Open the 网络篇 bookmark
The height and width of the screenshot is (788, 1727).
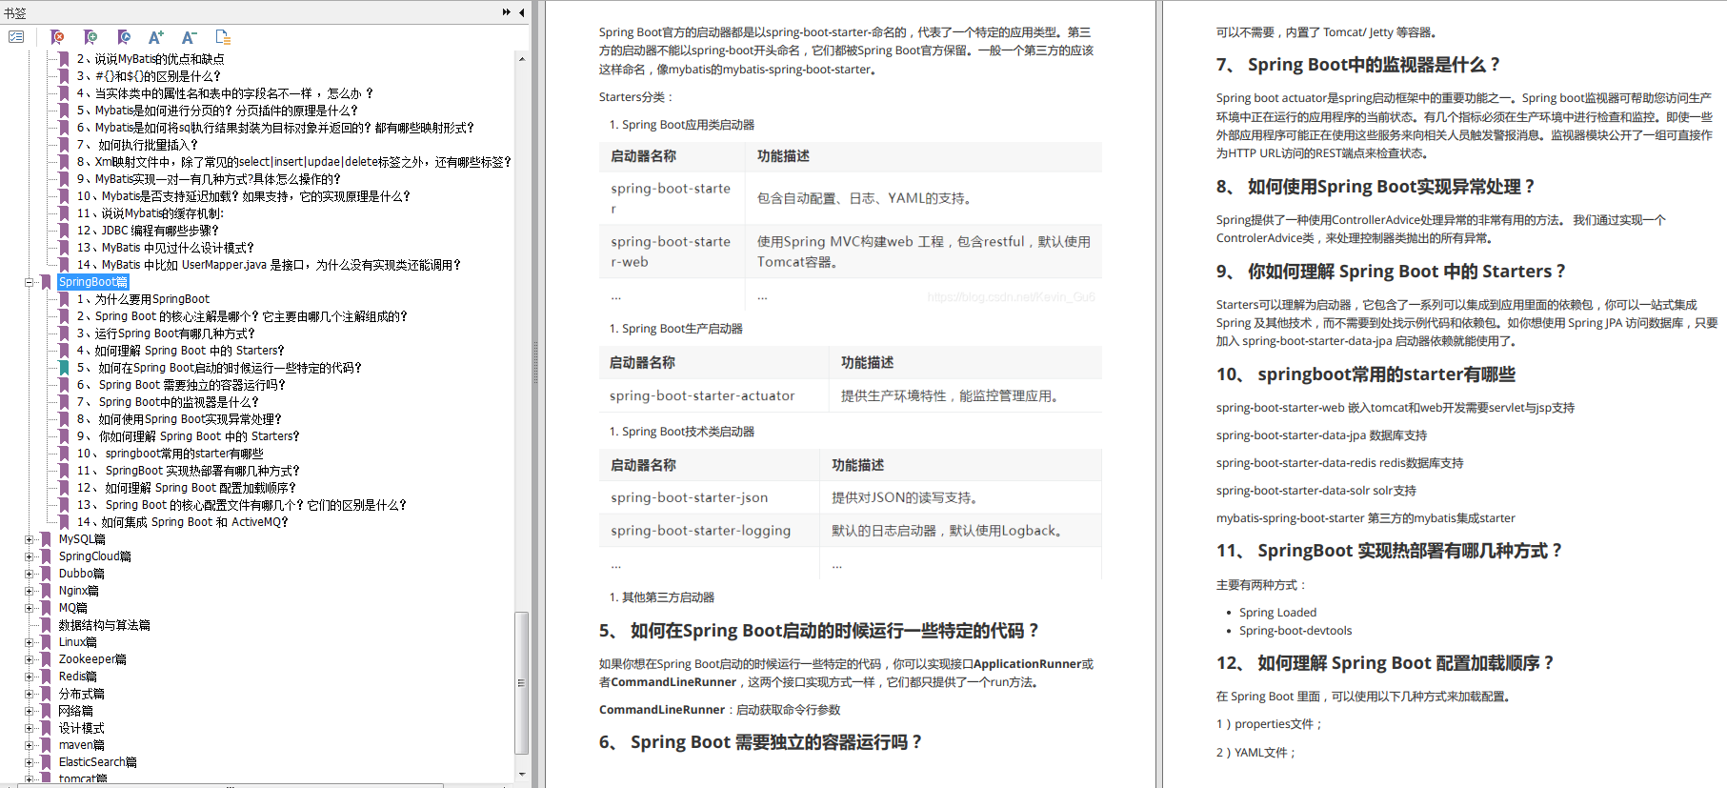pos(76,711)
